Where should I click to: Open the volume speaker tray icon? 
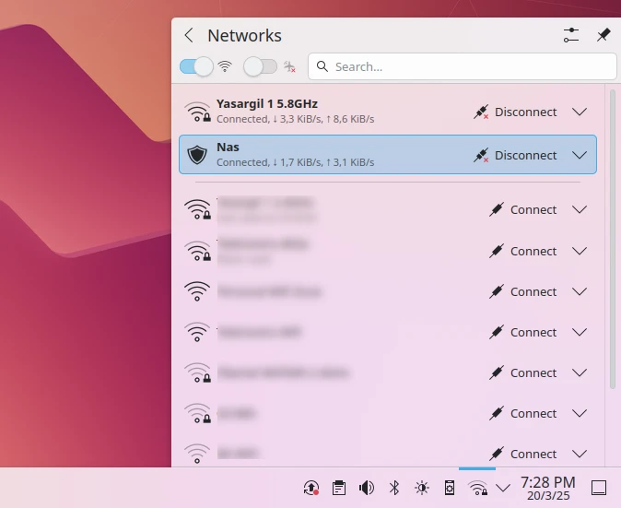367,488
